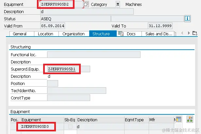Click the Functional loc. input field
Screen dimensions: 201x134
pyautogui.click(x=94, y=55)
